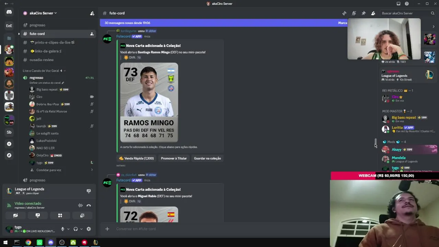Select the fute-cord channel
439x247 pixels.
click(x=57, y=34)
